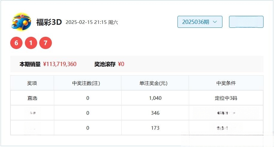Click the 1,040 prize amount cell
The image size is (274, 147).
155,98
